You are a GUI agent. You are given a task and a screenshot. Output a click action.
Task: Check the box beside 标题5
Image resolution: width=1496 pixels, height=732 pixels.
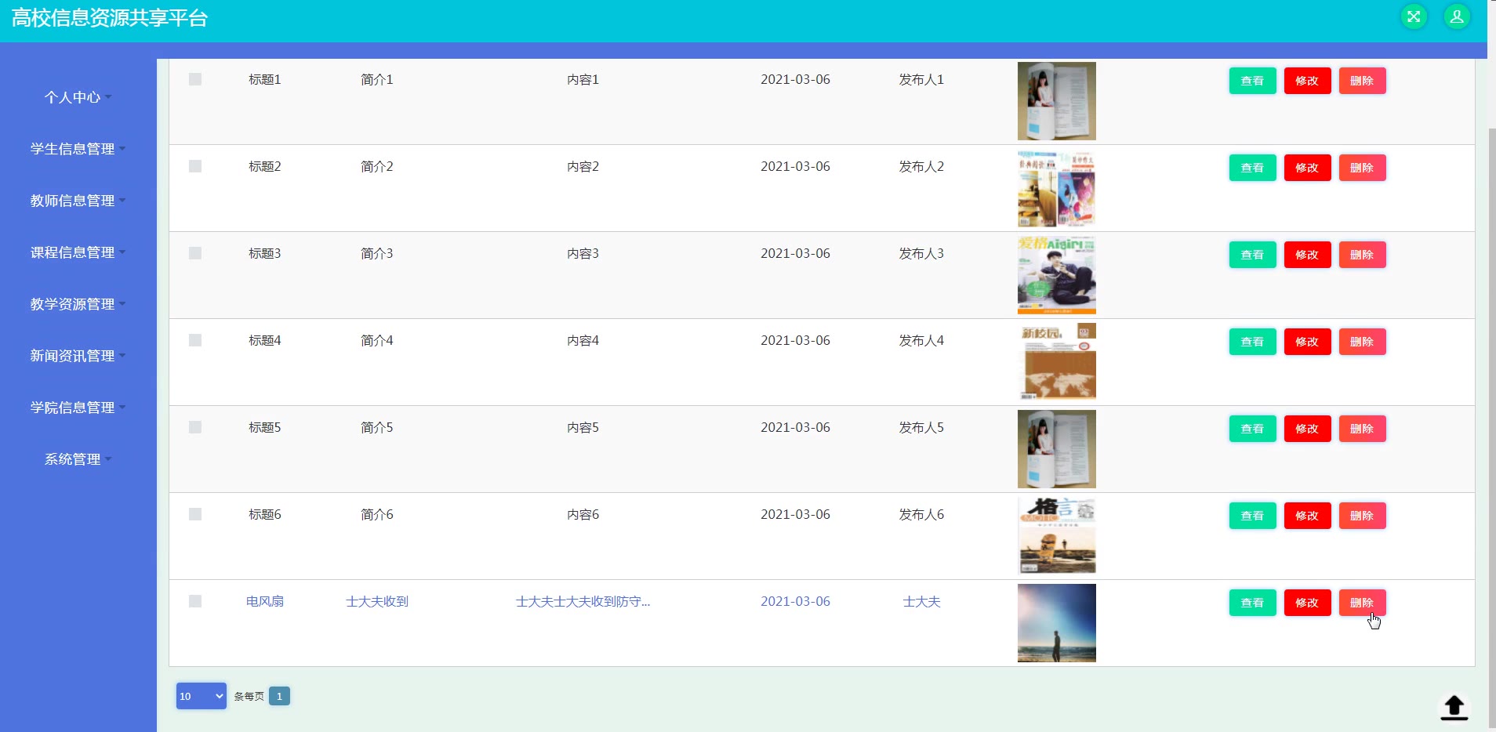pyautogui.click(x=195, y=427)
